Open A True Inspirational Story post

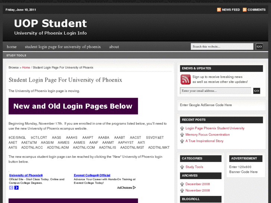coord(204,141)
